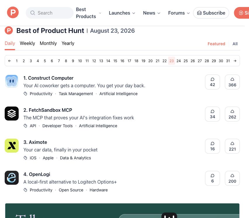The image size is (249, 218).
Task: Click the tag icon under Aximote
Action: (x=25, y=158)
